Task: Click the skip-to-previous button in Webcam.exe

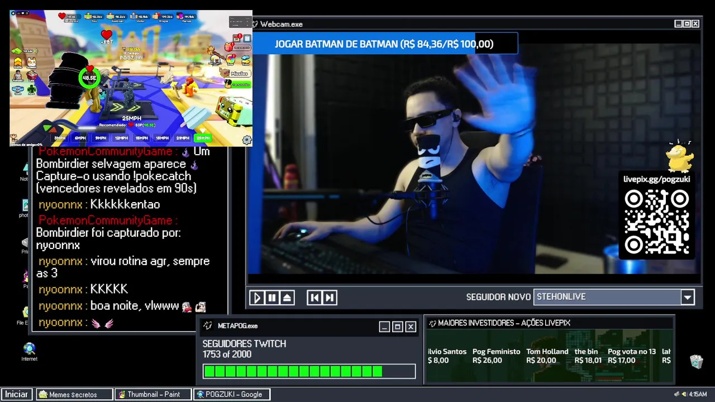Action: (314, 298)
